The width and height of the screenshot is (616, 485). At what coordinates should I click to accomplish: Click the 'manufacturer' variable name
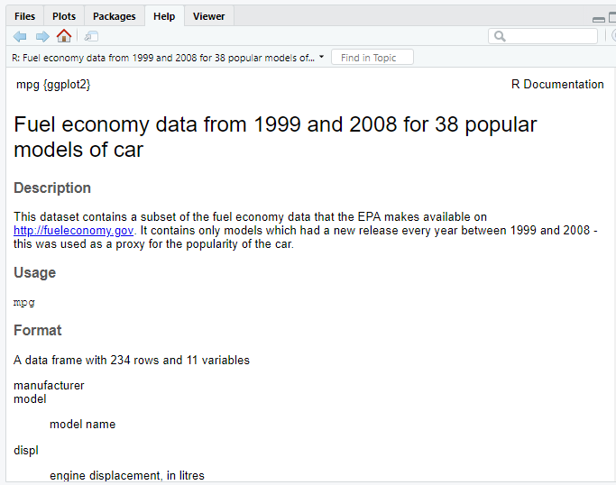click(49, 386)
